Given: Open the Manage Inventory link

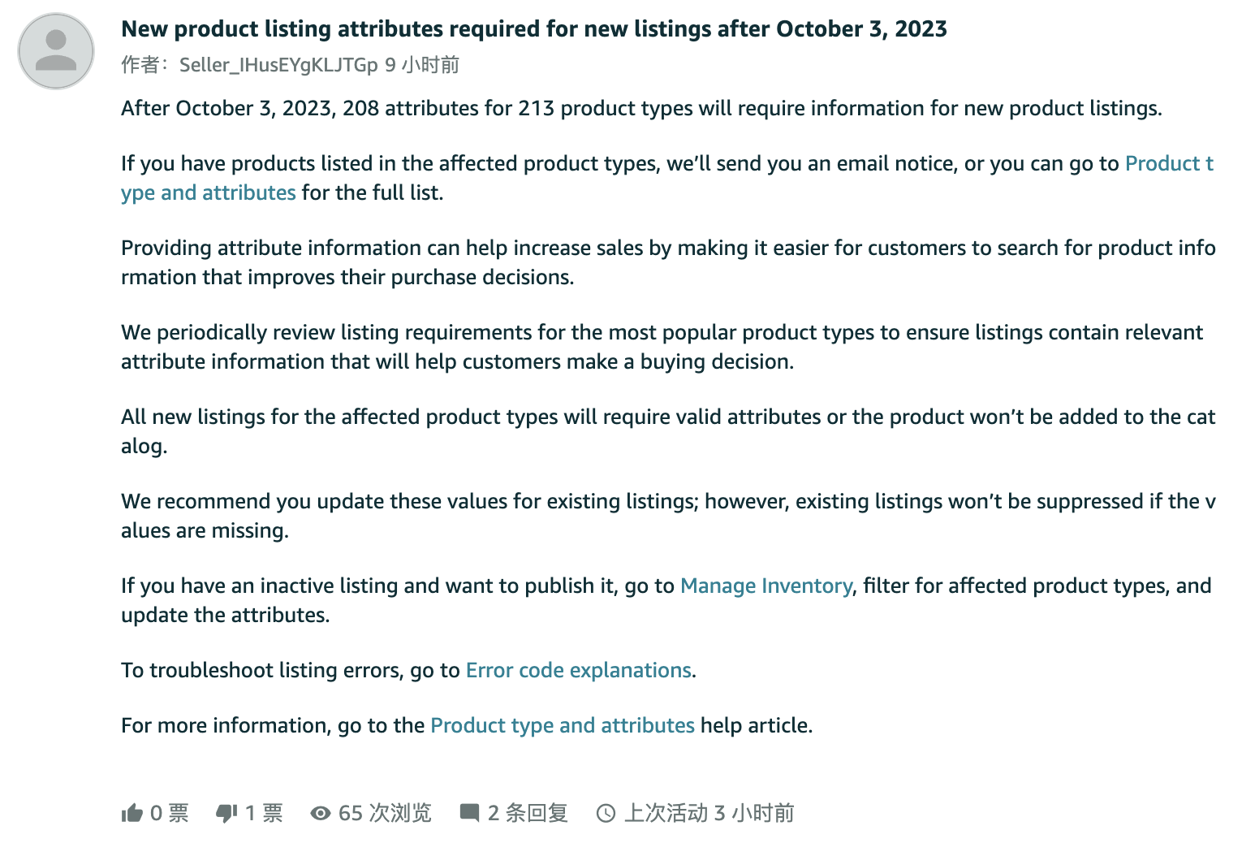Looking at the screenshot, I should [x=766, y=586].
